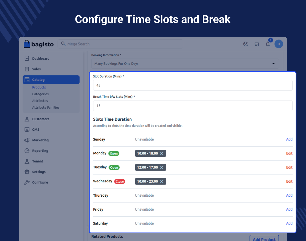This screenshot has height=241, width=306.
Task: Click the Slots Time Duration heading
Action: [112, 119]
